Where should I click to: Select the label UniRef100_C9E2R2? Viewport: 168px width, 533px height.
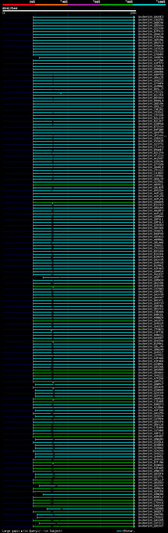pyautogui.click(x=151, y=110)
